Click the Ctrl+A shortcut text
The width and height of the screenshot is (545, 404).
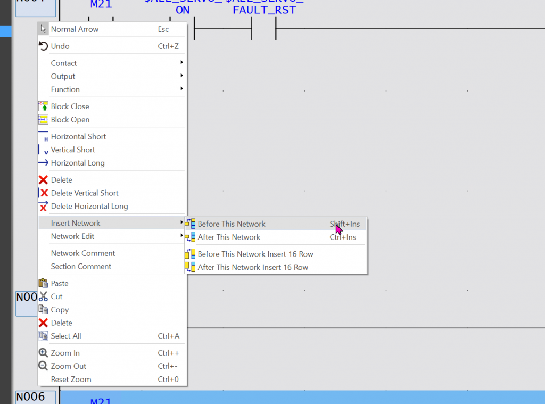(169, 336)
